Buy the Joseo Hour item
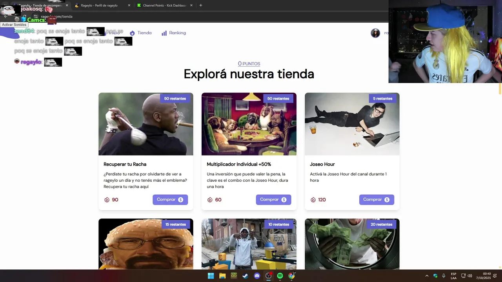The image size is (502, 282). pos(376,200)
